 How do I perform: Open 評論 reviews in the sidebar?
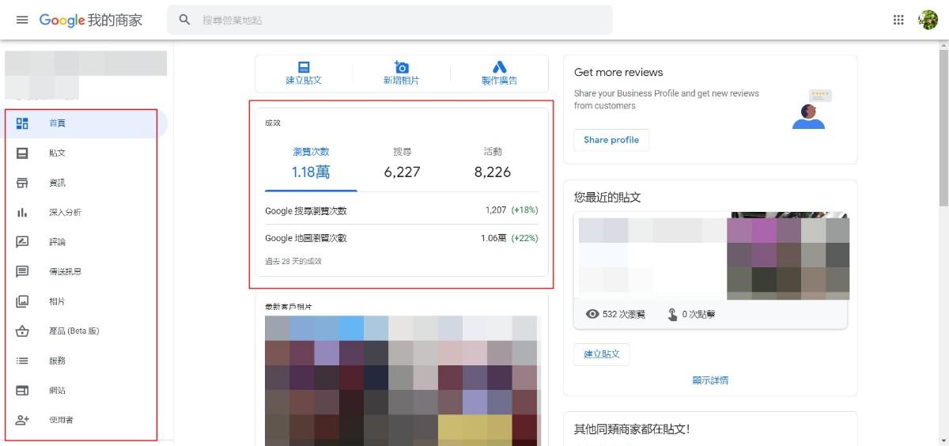pyautogui.click(x=57, y=242)
